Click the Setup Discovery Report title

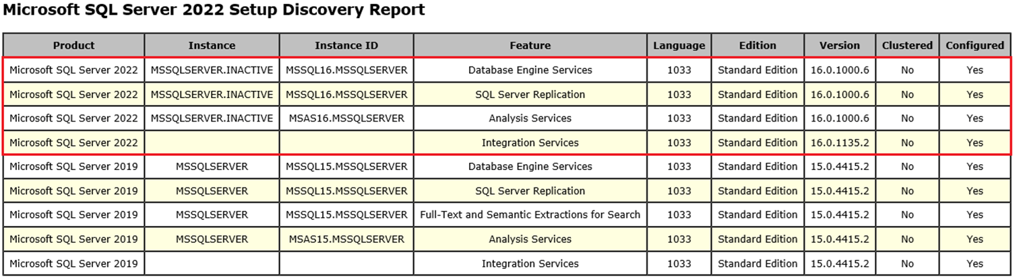click(x=214, y=10)
